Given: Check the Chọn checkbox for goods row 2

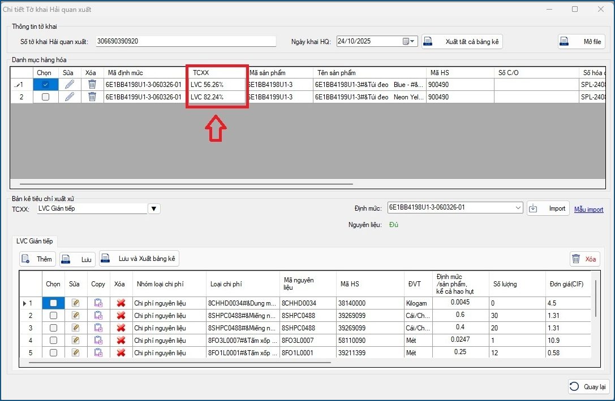Looking at the screenshot, I should [x=45, y=97].
